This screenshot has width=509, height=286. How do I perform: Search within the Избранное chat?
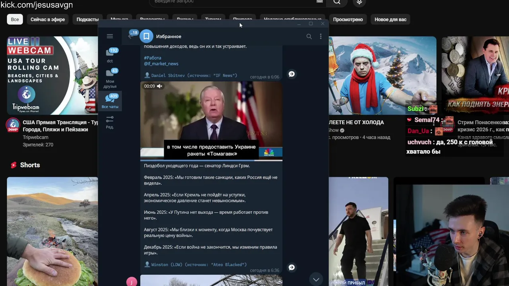309,36
